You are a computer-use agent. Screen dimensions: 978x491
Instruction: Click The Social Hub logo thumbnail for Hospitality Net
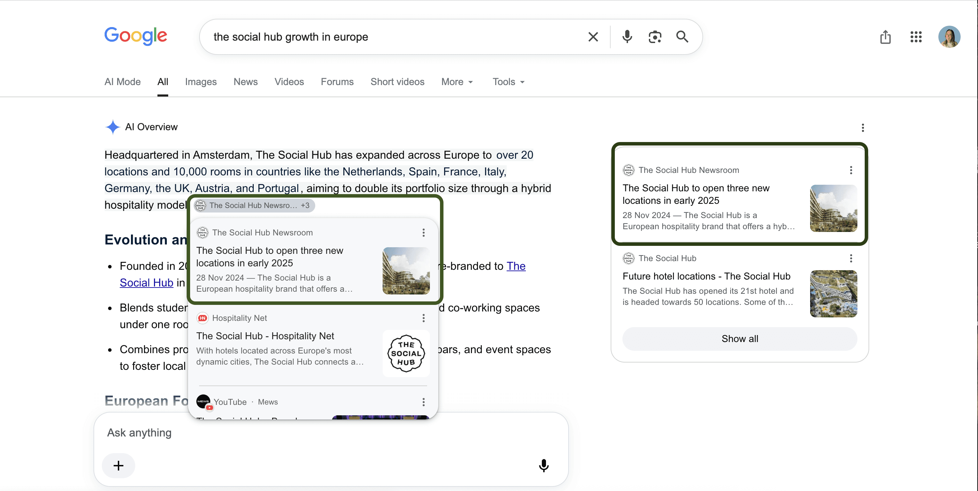406,353
